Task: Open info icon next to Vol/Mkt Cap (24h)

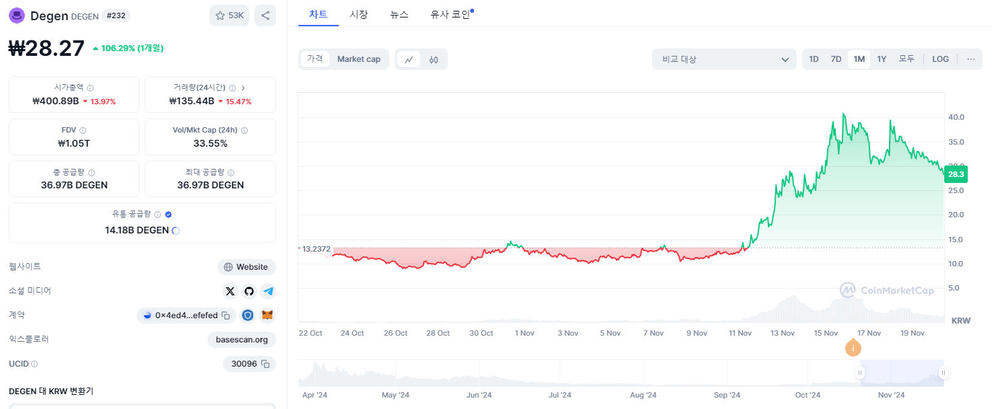Action: pyautogui.click(x=244, y=130)
